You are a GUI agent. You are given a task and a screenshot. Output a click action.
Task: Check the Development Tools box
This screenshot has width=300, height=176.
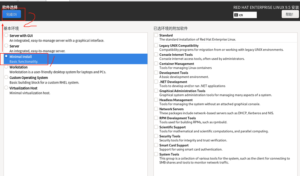click(156, 73)
